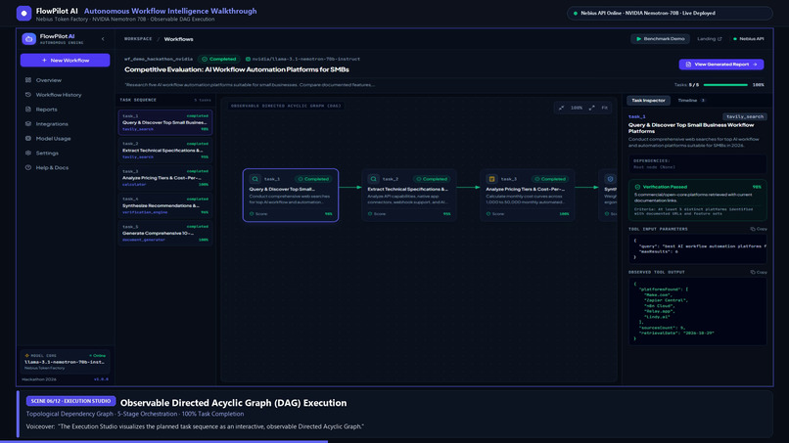Select the task_1 node in the DAG
The height and width of the screenshot is (443, 789).
291,196
